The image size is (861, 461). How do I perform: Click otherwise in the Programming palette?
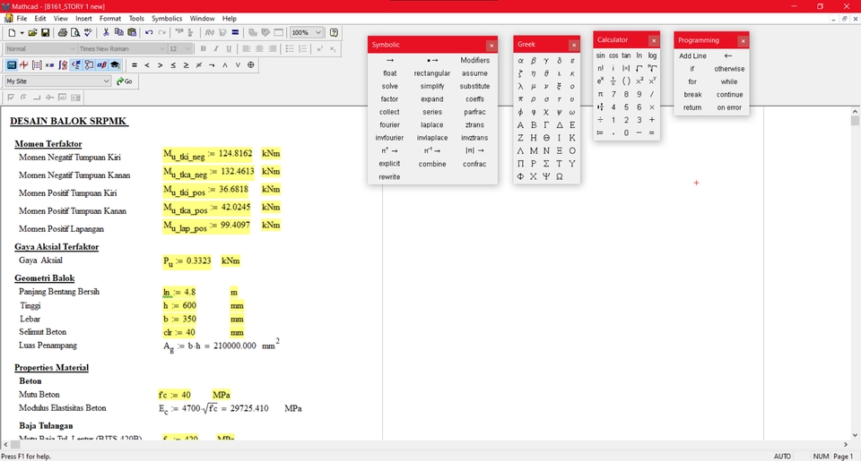729,69
